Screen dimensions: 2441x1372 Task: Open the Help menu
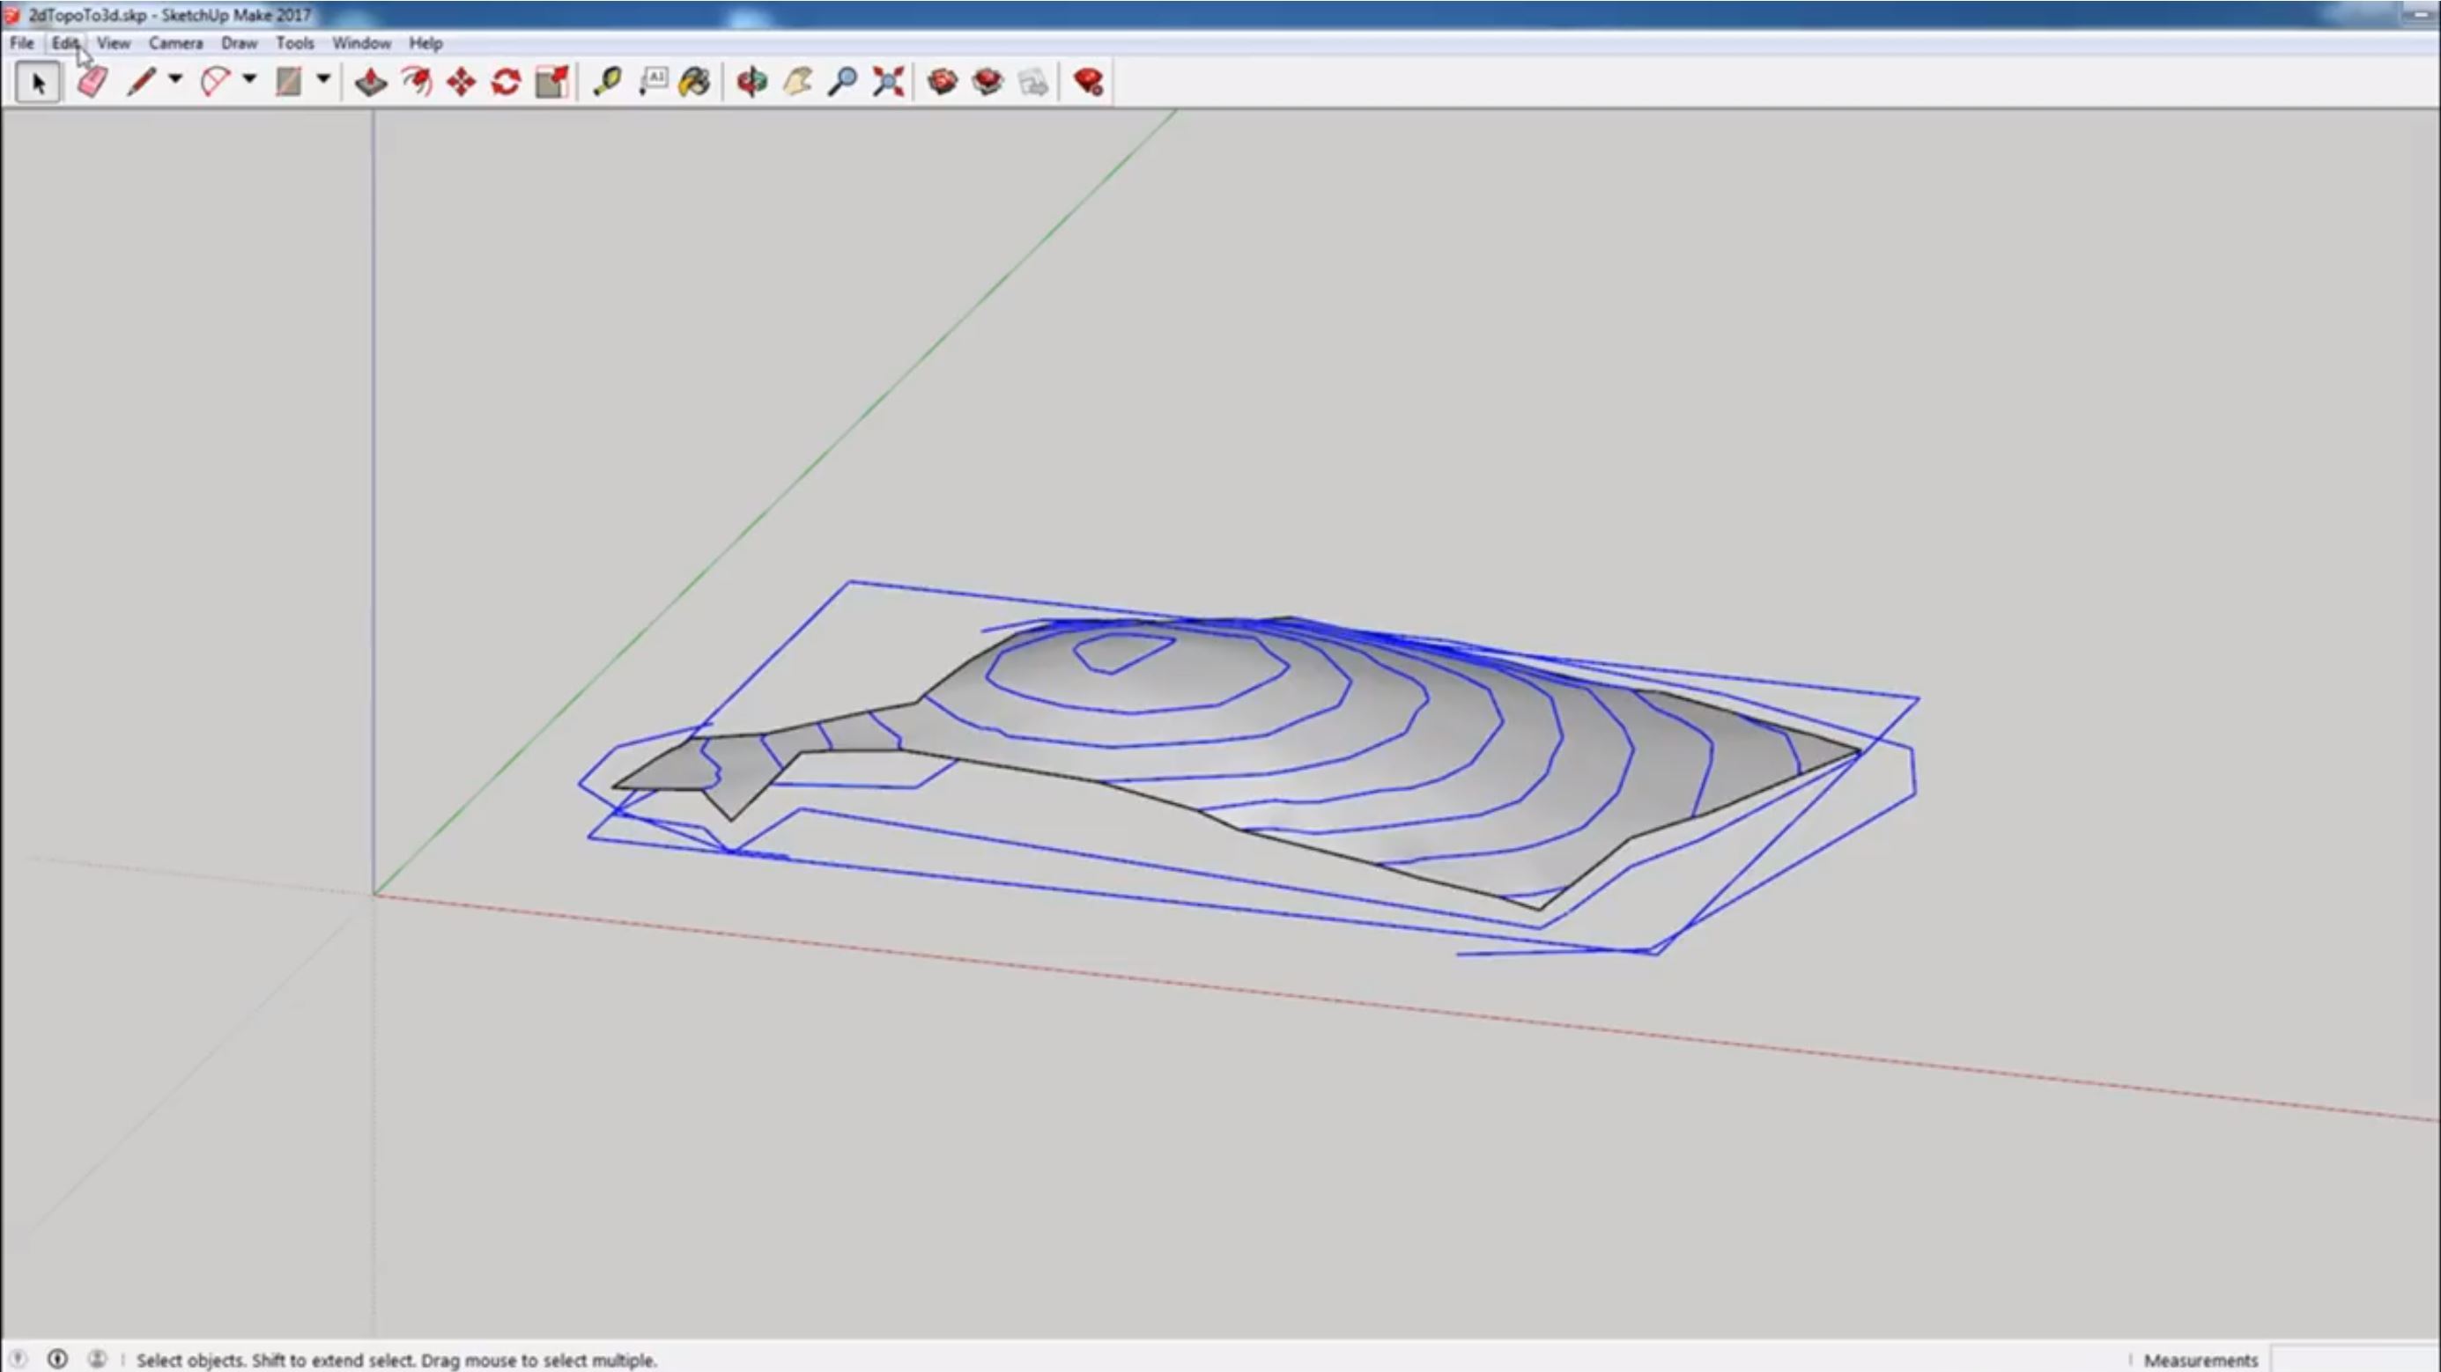[425, 42]
